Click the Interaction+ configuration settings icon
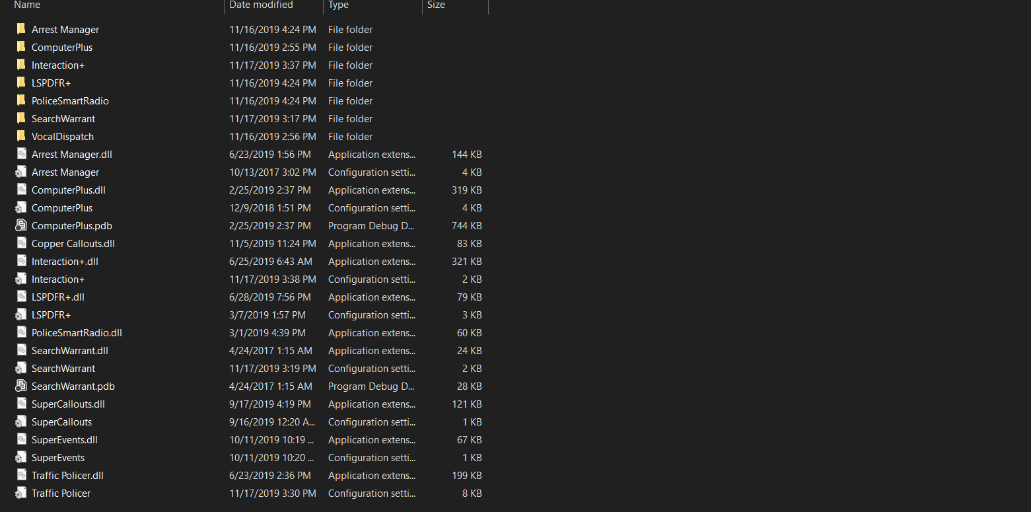The width and height of the screenshot is (1031, 512). point(21,279)
